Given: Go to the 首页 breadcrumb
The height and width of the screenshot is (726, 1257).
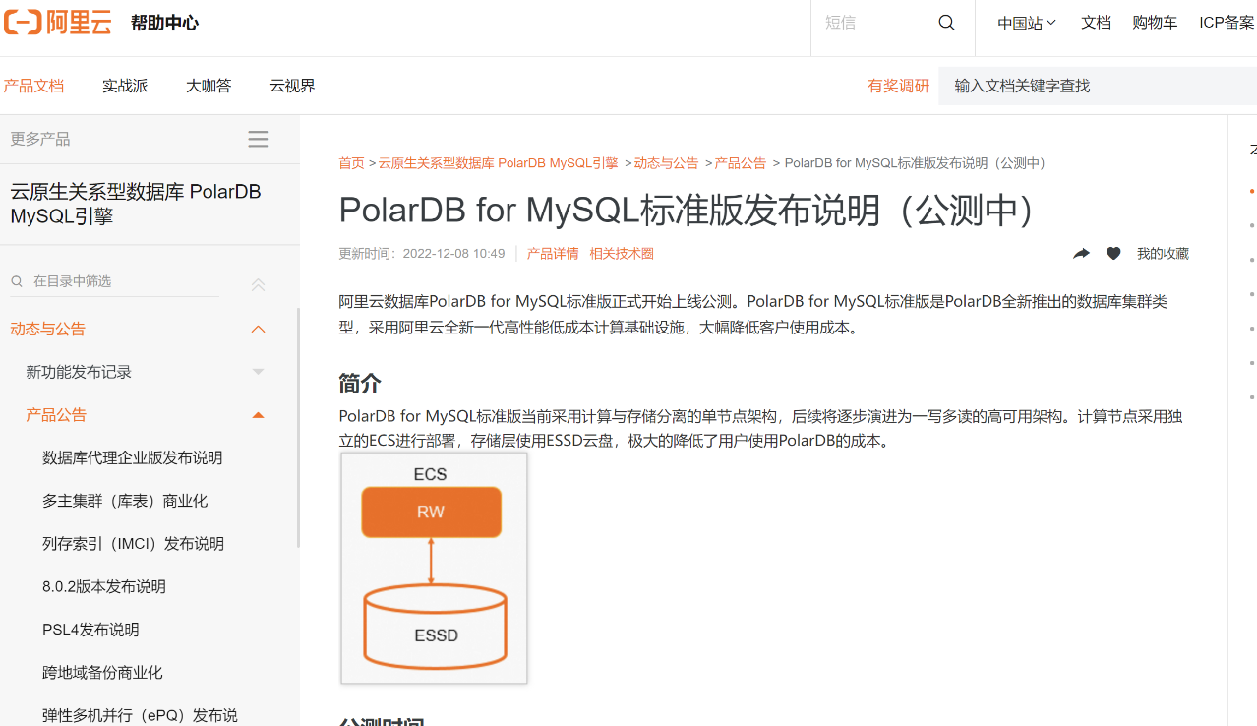Looking at the screenshot, I should coord(351,163).
